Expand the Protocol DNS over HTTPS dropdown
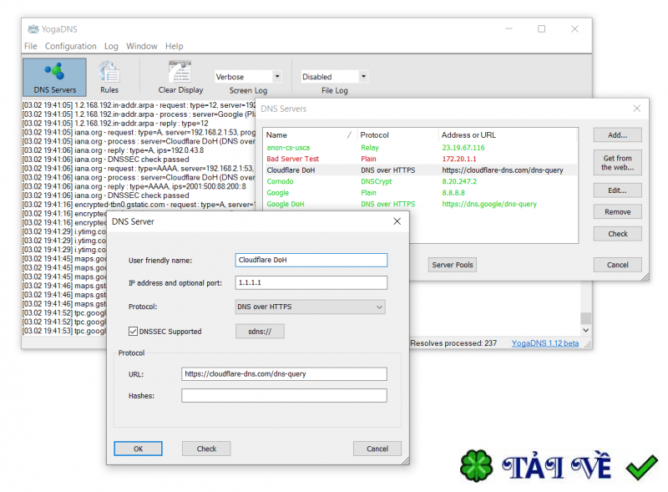 [311, 307]
